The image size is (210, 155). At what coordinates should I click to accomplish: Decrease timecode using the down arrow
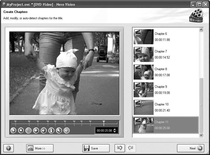click(x=115, y=132)
